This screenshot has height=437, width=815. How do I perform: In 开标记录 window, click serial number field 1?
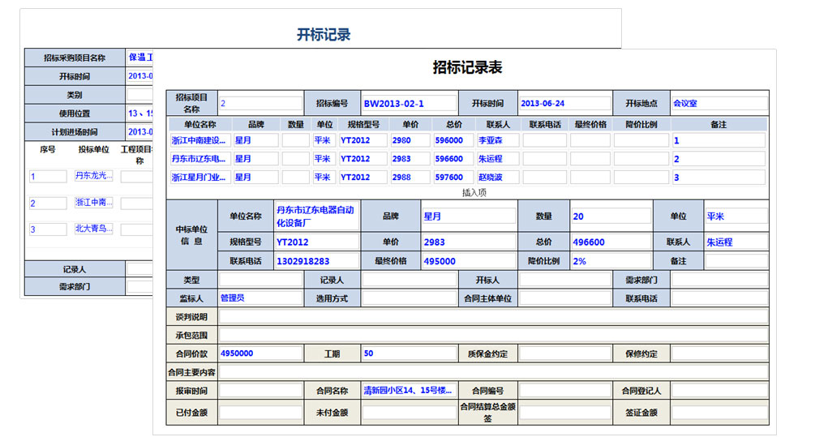(x=48, y=176)
